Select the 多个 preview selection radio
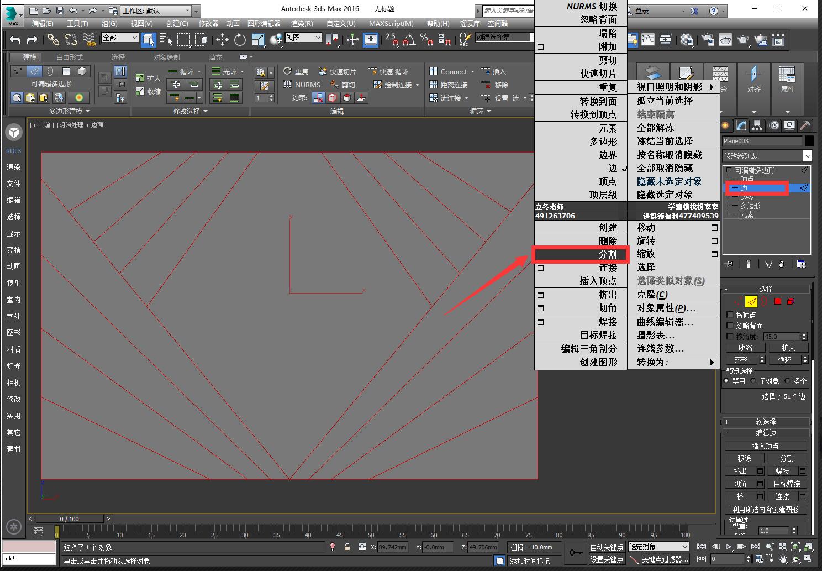This screenshot has width=822, height=571. coord(787,381)
